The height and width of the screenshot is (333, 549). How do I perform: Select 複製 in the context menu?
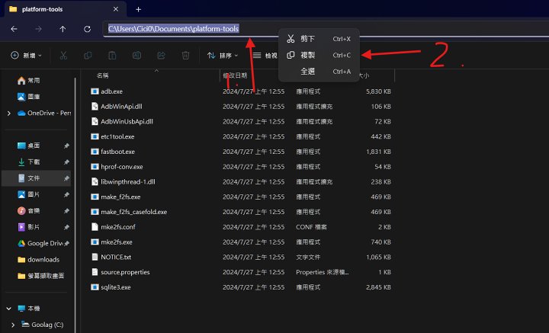pos(307,55)
